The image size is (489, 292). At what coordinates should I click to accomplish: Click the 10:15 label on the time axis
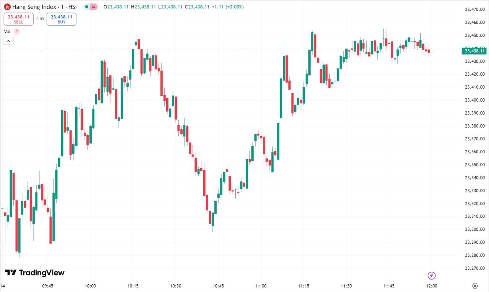[x=133, y=286]
